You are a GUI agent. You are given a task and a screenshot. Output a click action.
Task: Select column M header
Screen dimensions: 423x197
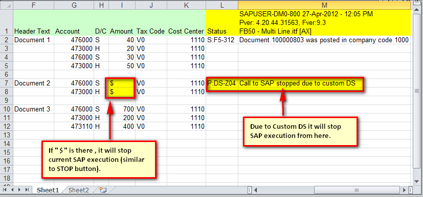click(324, 4)
